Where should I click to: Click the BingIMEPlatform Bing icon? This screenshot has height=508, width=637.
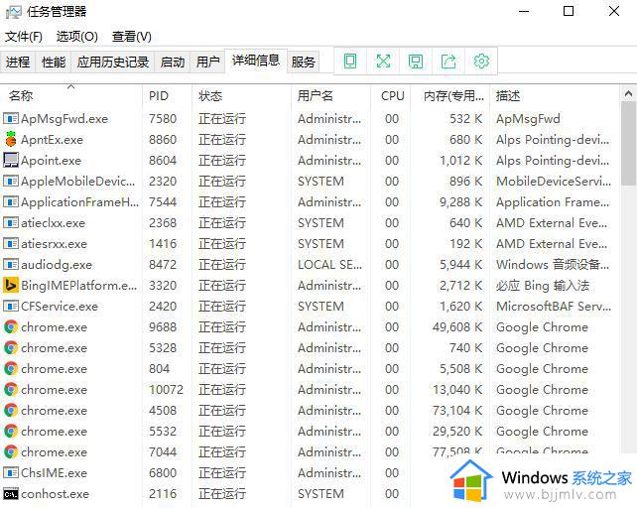tap(11, 286)
